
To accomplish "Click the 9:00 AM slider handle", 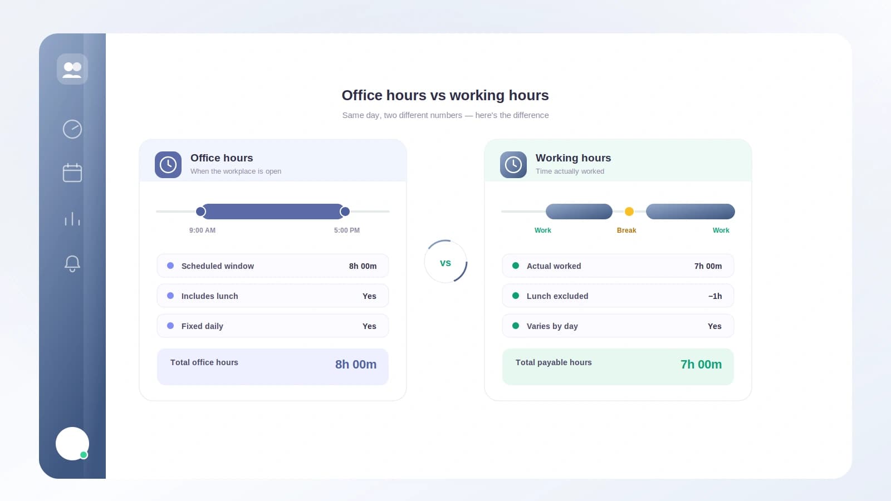I will [200, 212].
